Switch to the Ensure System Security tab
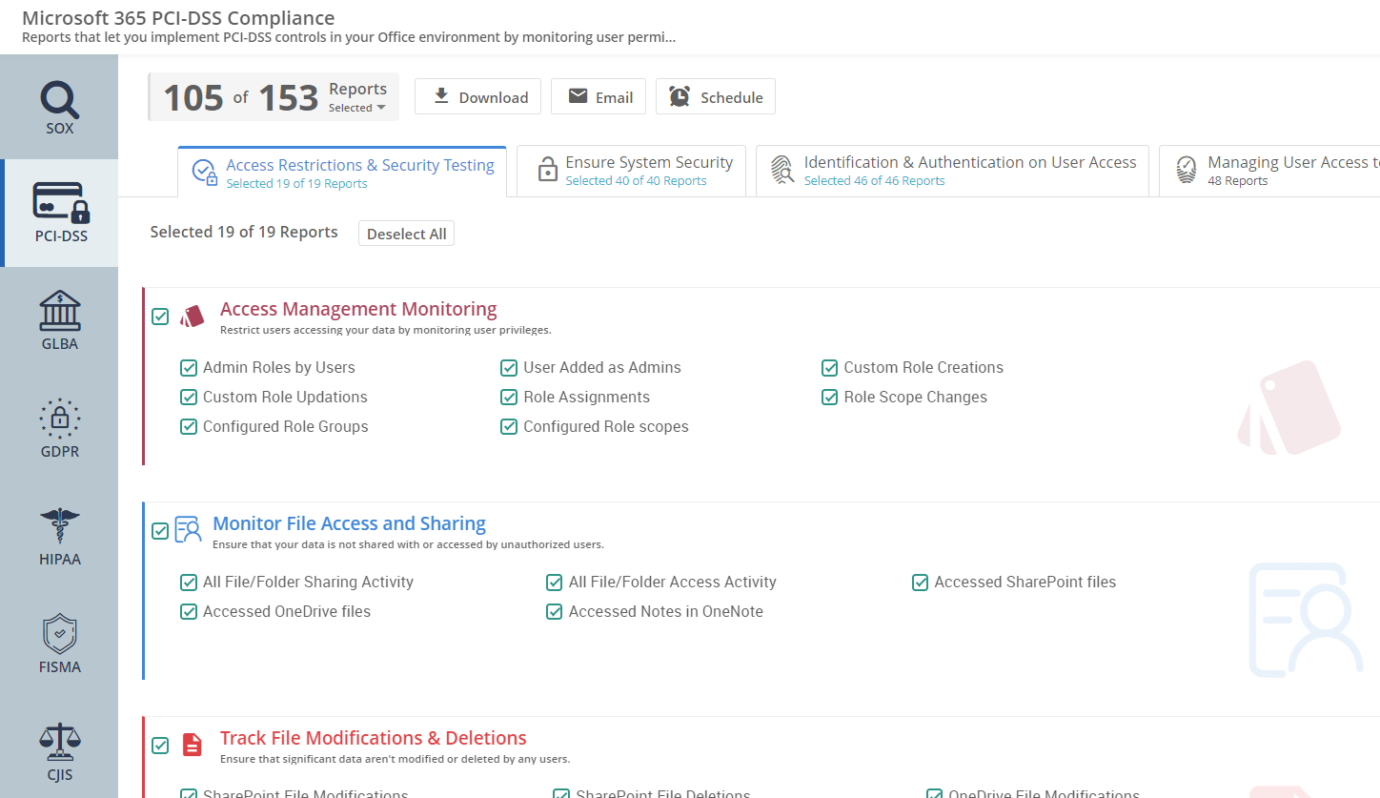Screen dimensions: 1380x798 coord(631,171)
